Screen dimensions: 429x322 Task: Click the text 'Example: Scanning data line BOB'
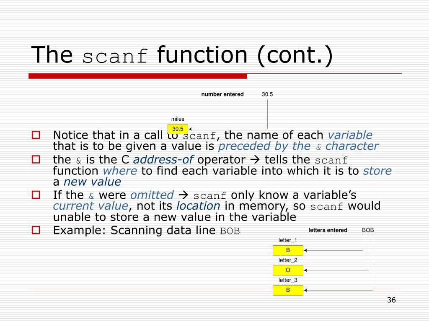[146, 230]
